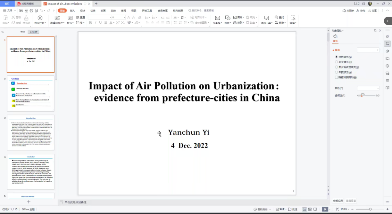Viewport: 392px width, 214px height.
Task: Select solid fill (纯色填充) radio button
Action: [337, 57]
